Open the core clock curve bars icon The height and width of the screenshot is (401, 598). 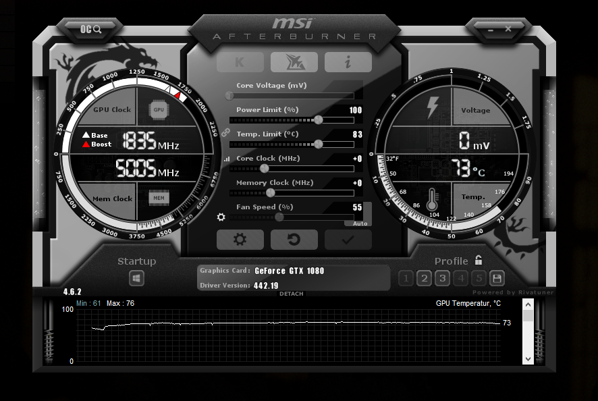coord(227,159)
